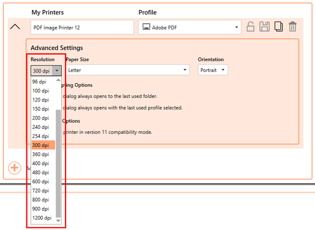Image resolution: width=315 pixels, height=230 pixels.
Task: Click the resolution list scroll down arrow
Action: [58, 221]
